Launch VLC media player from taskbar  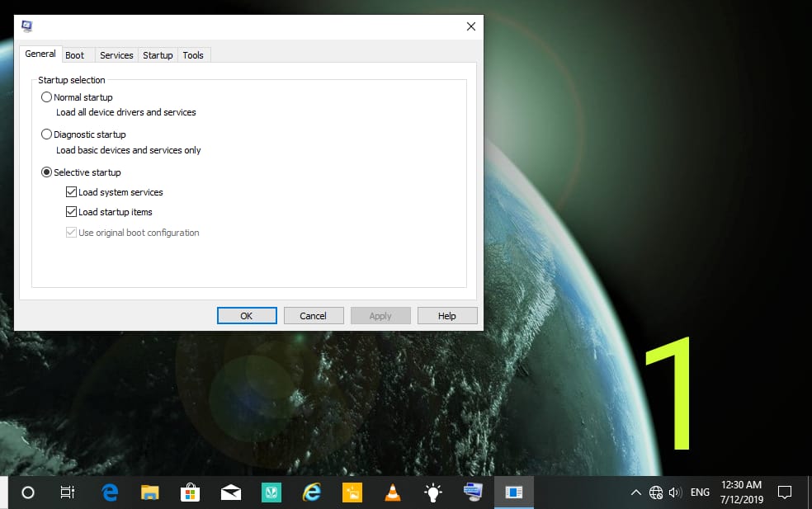[x=393, y=493]
